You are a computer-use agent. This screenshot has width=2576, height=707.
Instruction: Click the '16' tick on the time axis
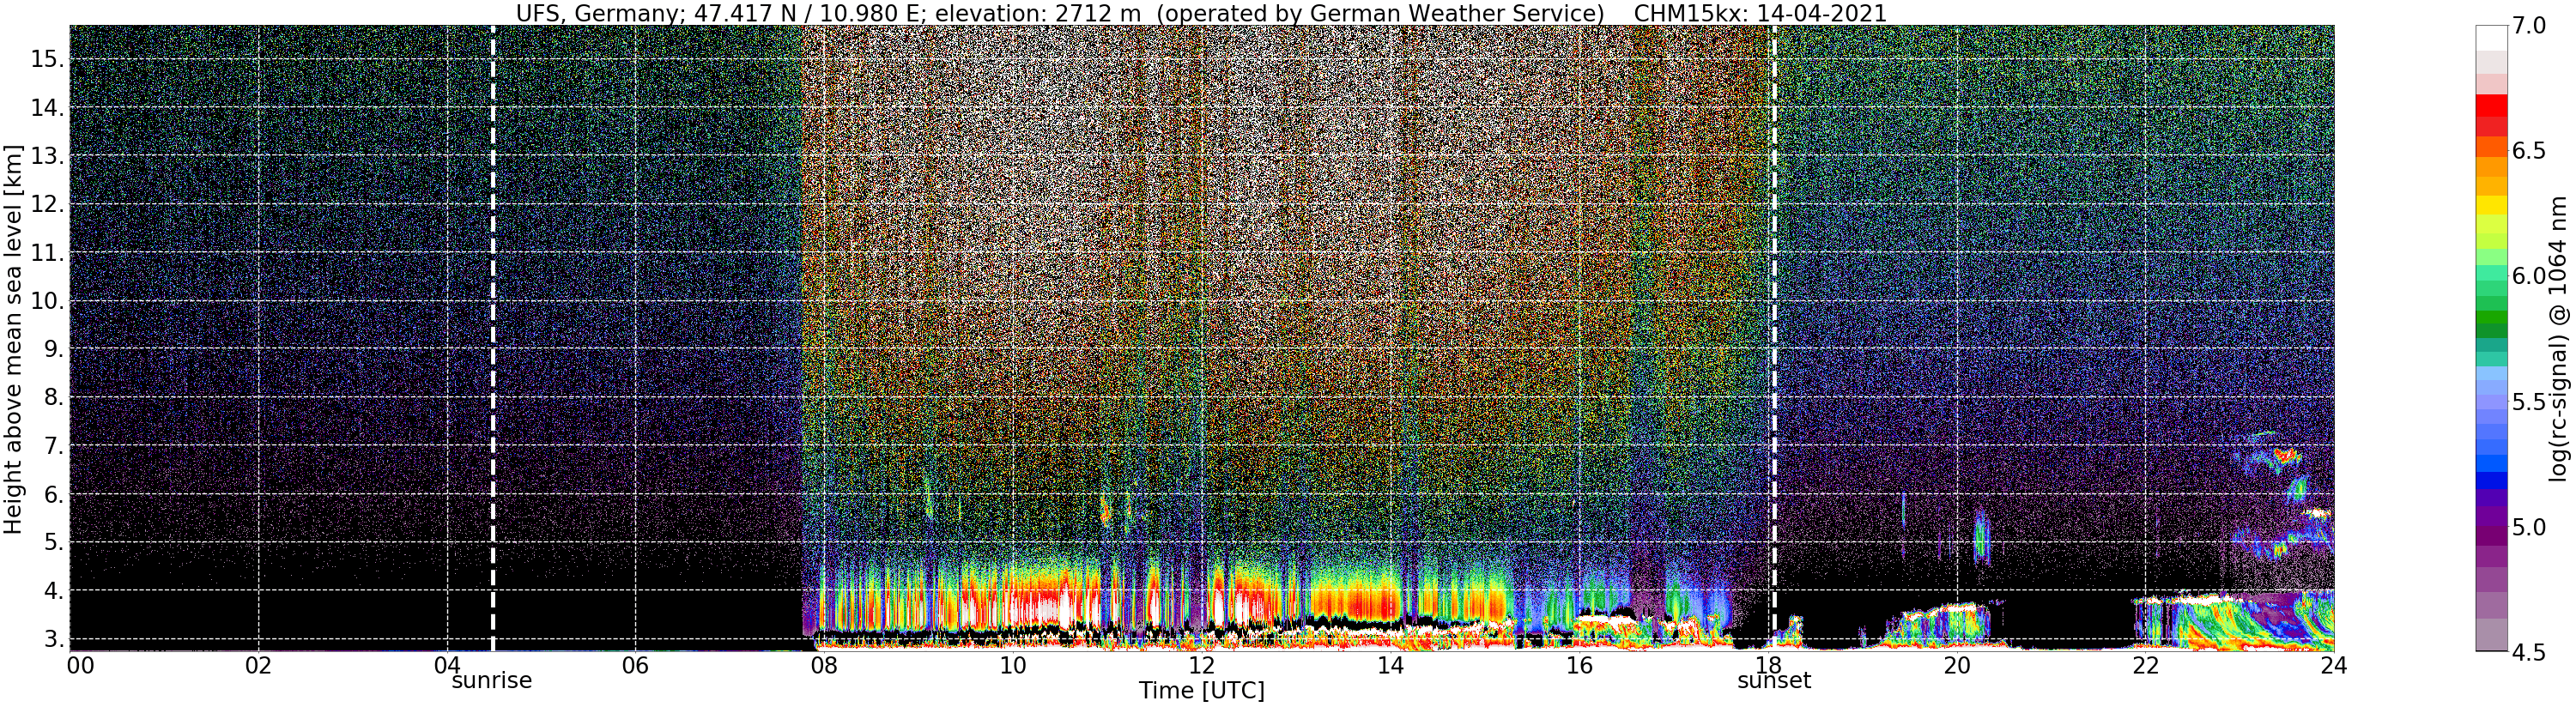pyautogui.click(x=1579, y=666)
